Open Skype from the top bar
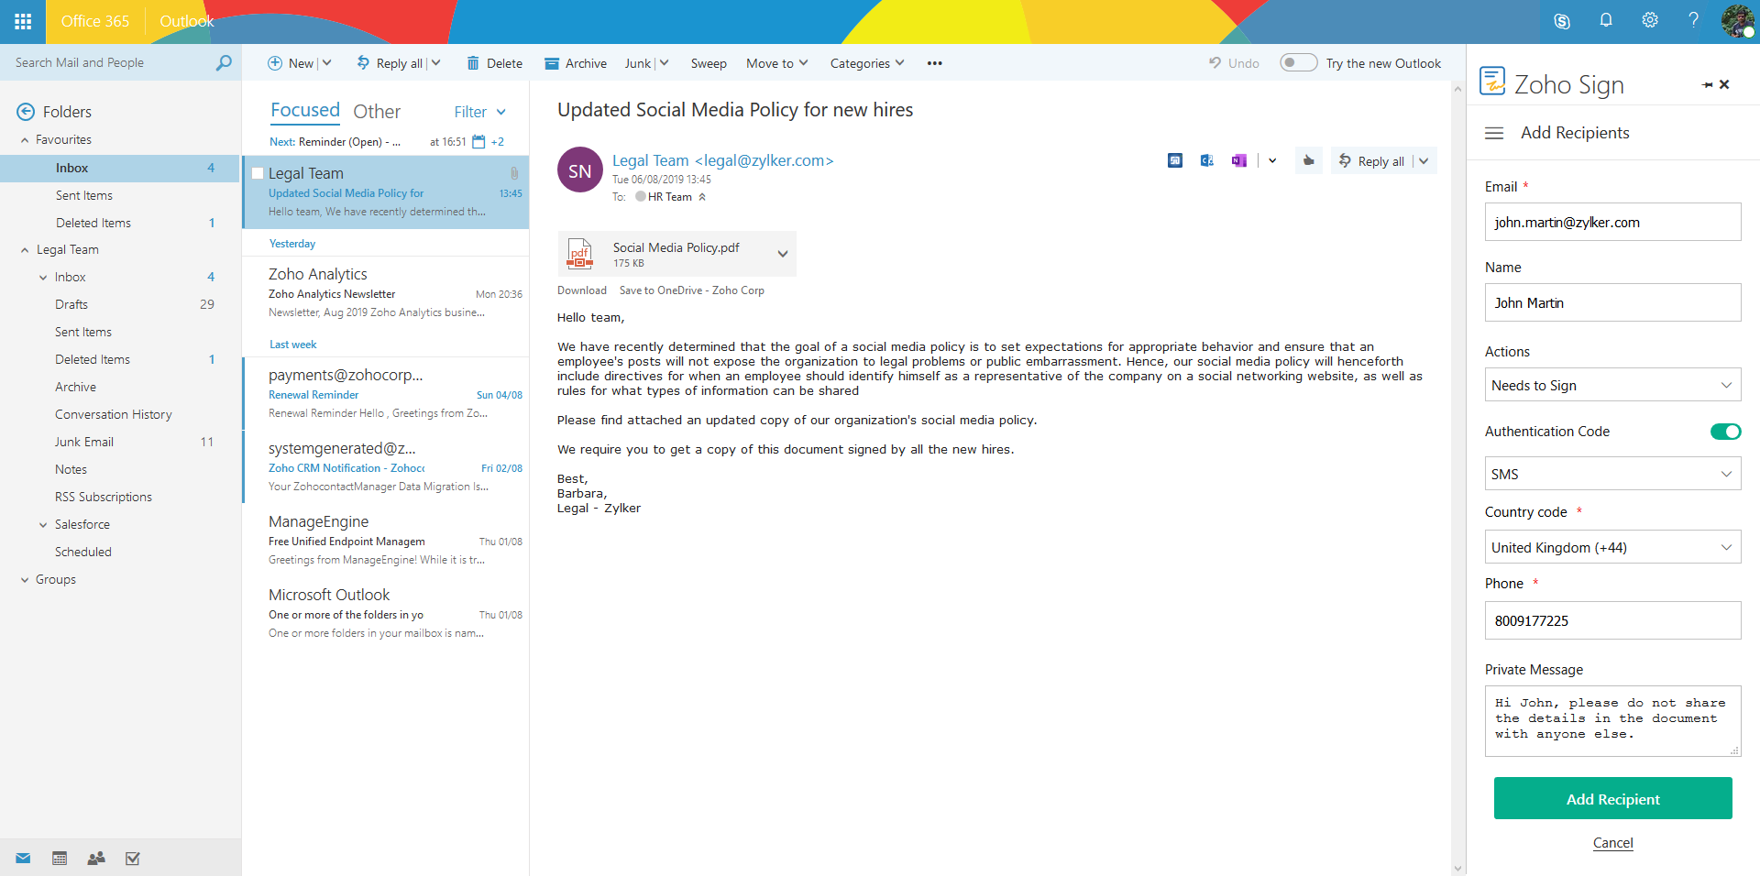This screenshot has height=876, width=1760. (x=1562, y=21)
